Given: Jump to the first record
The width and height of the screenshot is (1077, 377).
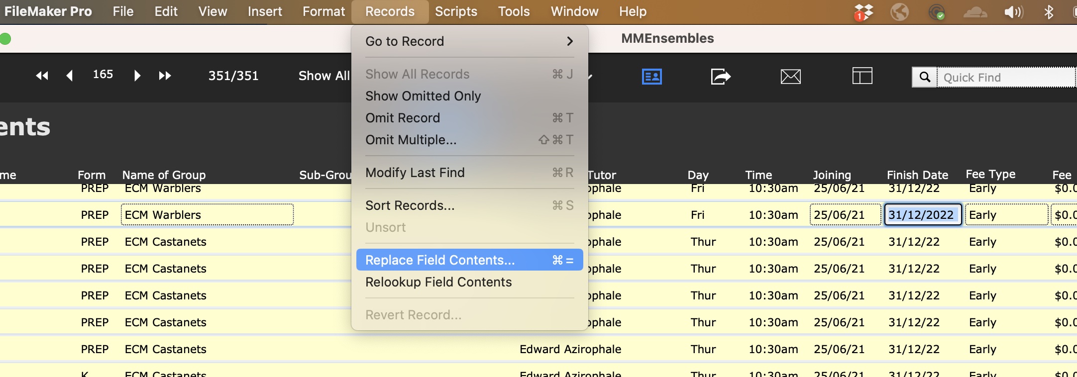Looking at the screenshot, I should coord(42,76).
